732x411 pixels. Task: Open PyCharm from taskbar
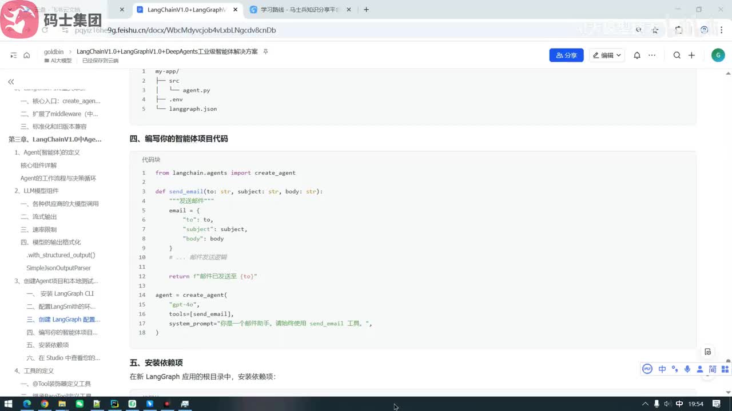[x=114, y=404]
